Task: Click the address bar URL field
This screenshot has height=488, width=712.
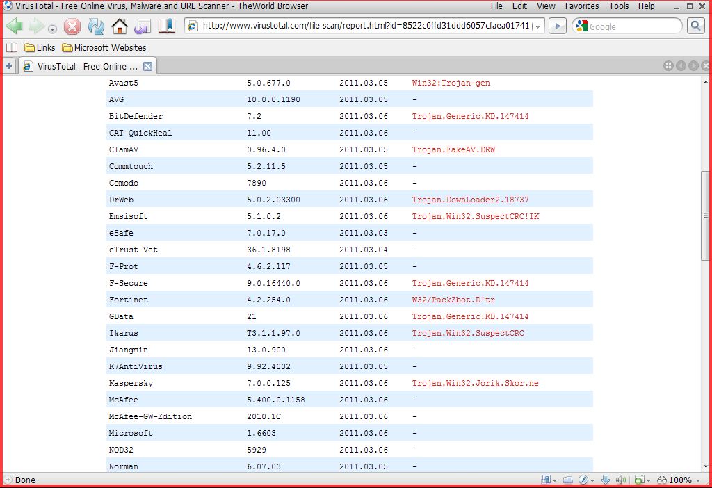Action: tap(366, 26)
